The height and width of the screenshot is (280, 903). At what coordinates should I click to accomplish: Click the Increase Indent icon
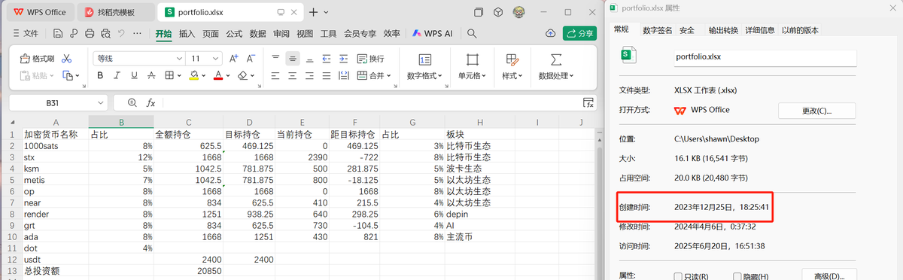(x=344, y=59)
